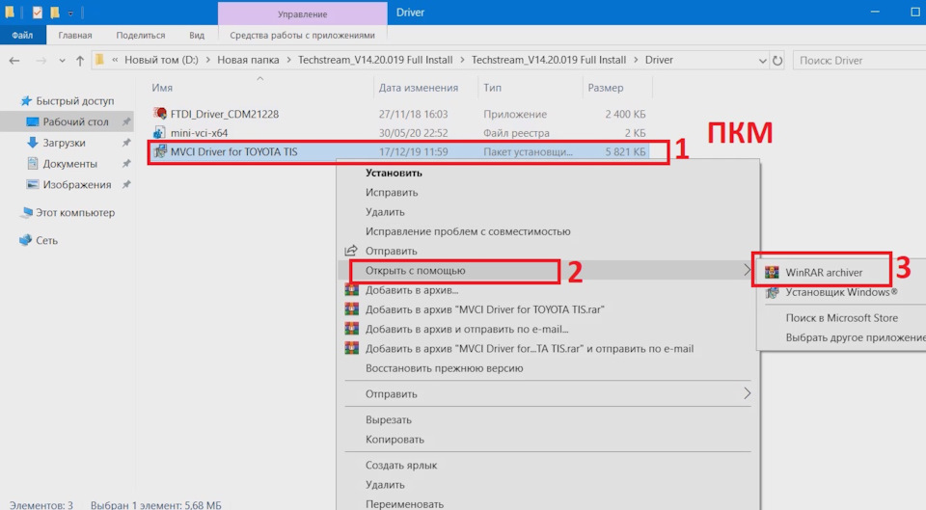Image resolution: width=926 pixels, height=510 pixels.
Task: Select 'Выбрать другое приложение' submenu item
Action: pos(856,337)
